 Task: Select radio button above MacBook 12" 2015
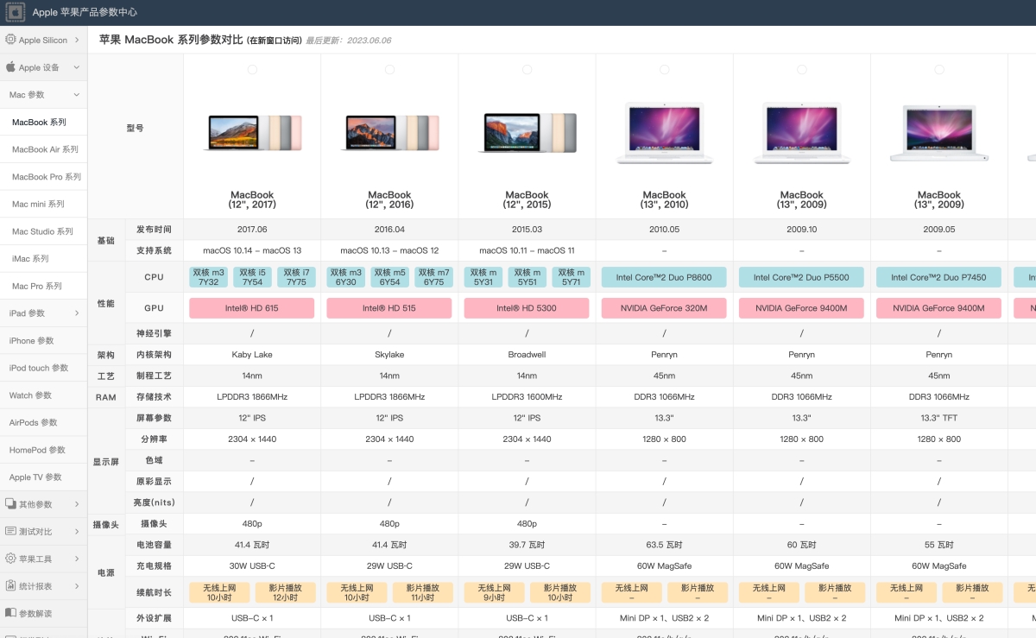pos(527,69)
